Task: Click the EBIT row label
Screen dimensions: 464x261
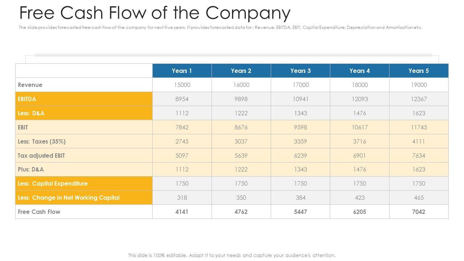Action: tap(23, 127)
